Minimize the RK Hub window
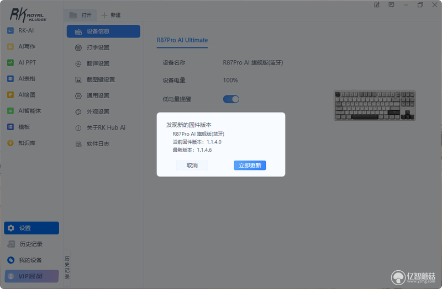This screenshot has height=289, width=442. click(406, 5)
